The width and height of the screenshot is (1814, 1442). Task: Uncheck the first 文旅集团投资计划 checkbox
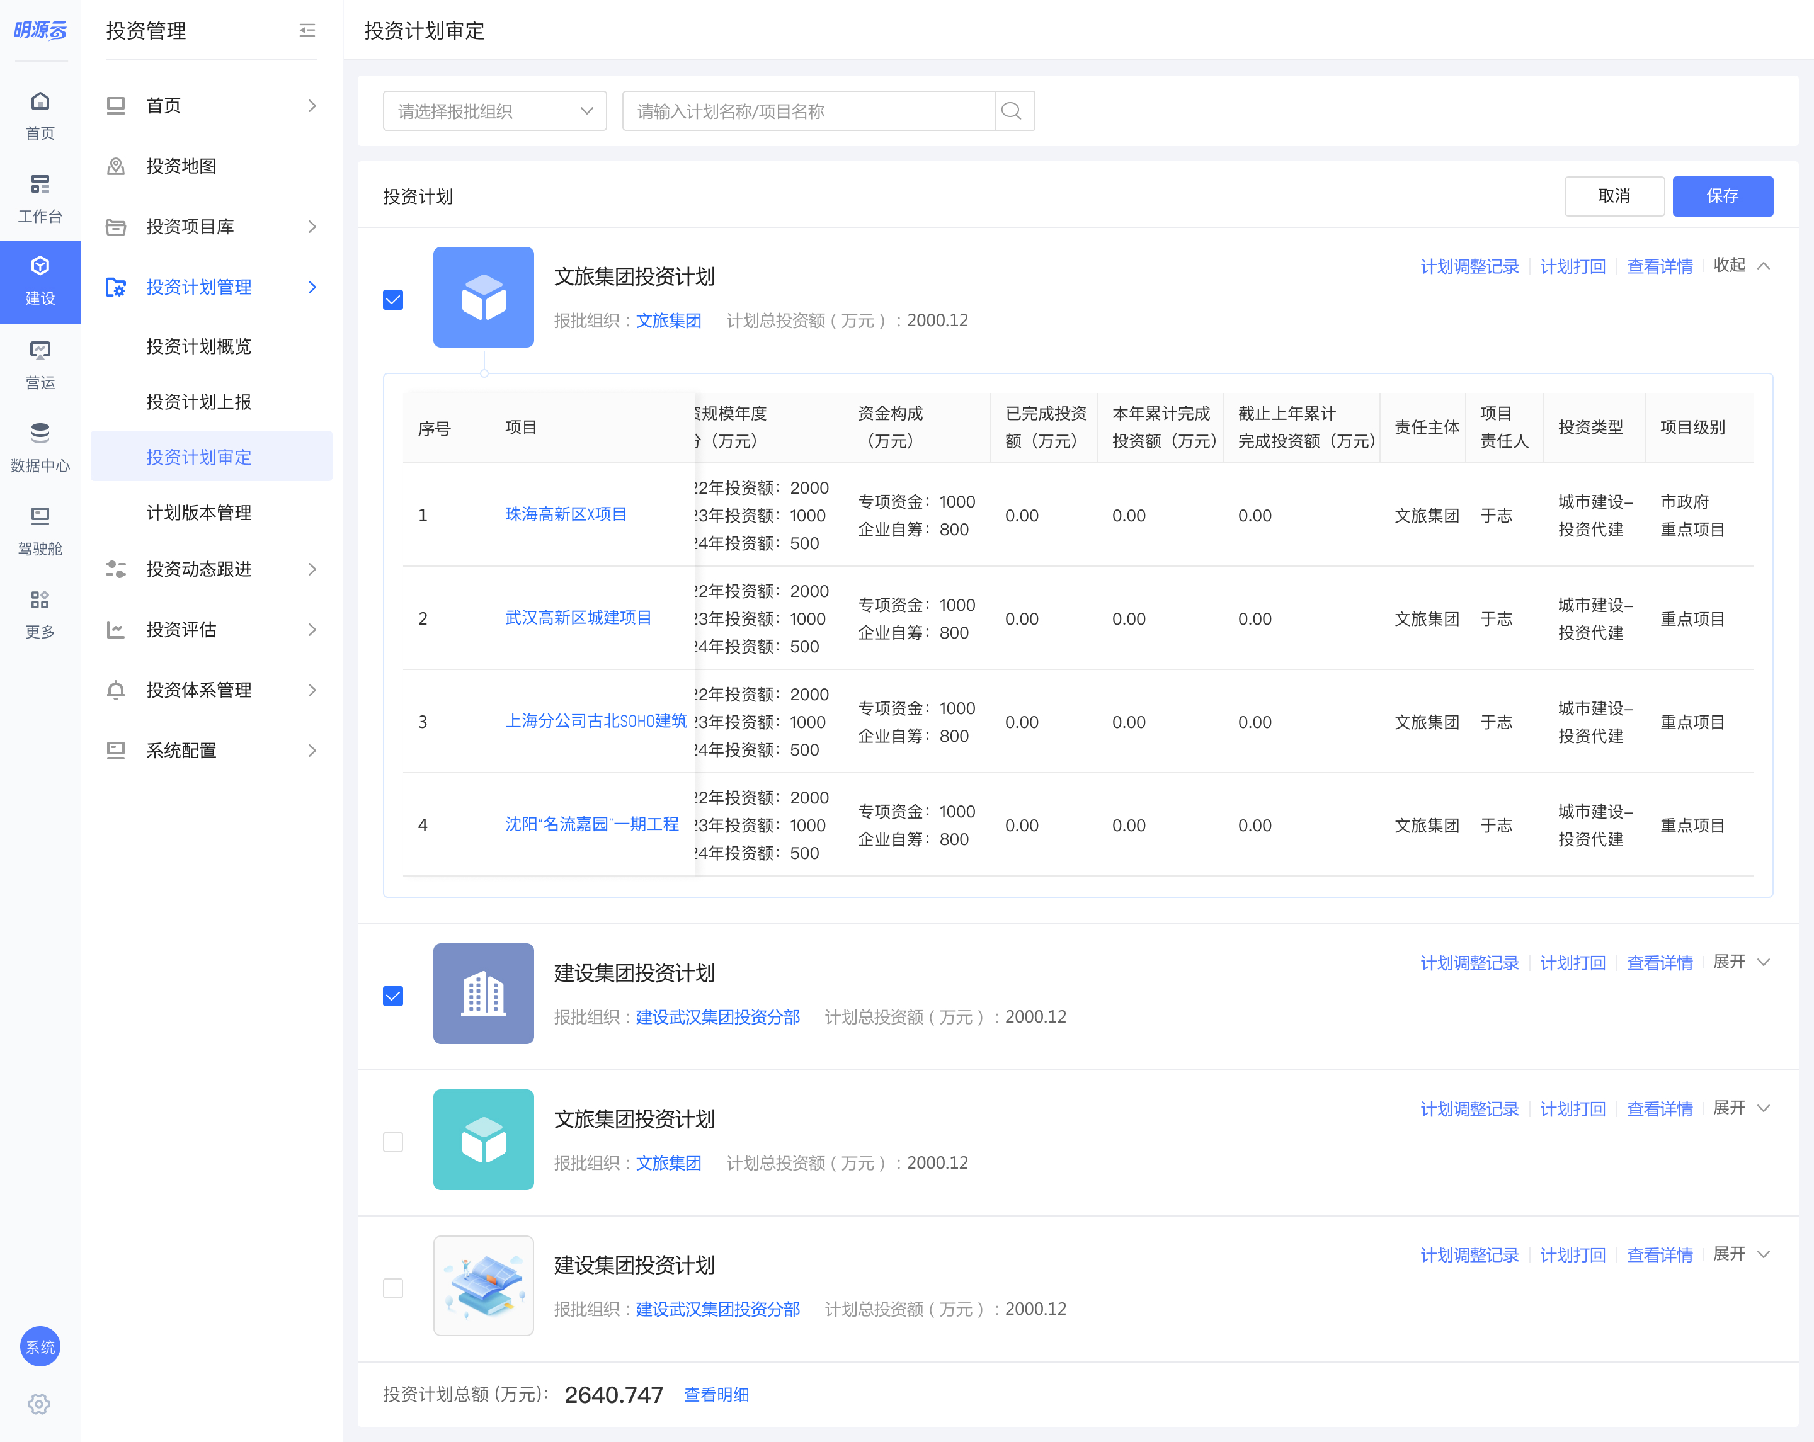tap(393, 300)
